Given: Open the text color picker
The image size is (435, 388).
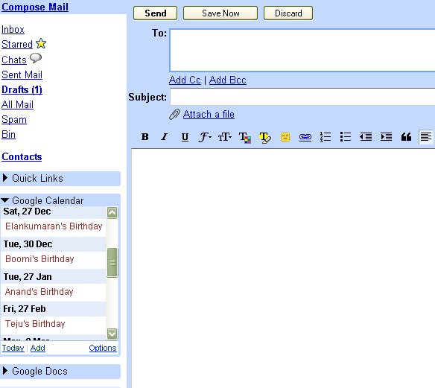Looking at the screenshot, I should pyautogui.click(x=245, y=137).
